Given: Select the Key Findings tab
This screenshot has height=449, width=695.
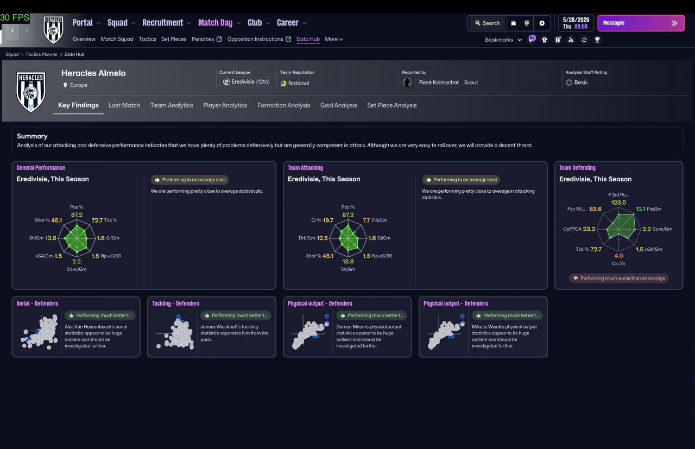Looking at the screenshot, I should (78, 105).
